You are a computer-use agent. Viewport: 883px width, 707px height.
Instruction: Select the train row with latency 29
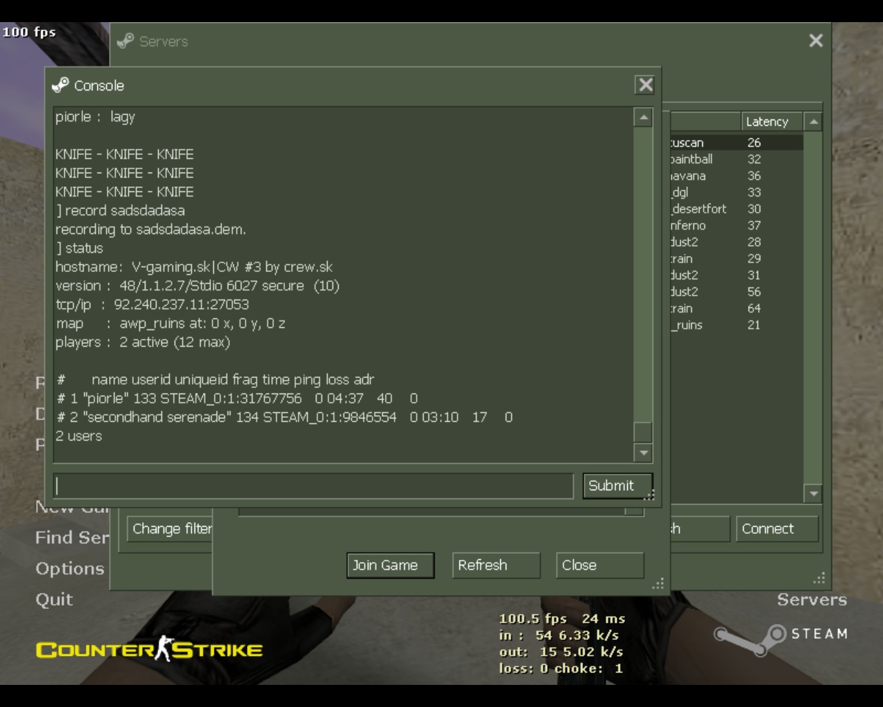(x=736, y=258)
